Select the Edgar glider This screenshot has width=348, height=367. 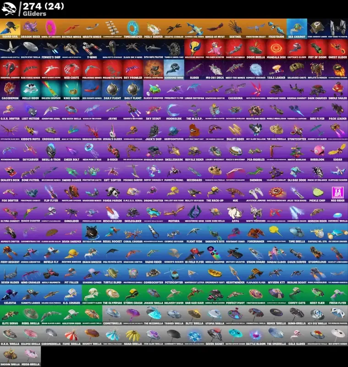[x=338, y=151]
